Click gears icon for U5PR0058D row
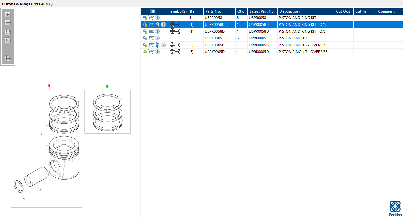Screen dimensions: 403x217 click(145, 31)
